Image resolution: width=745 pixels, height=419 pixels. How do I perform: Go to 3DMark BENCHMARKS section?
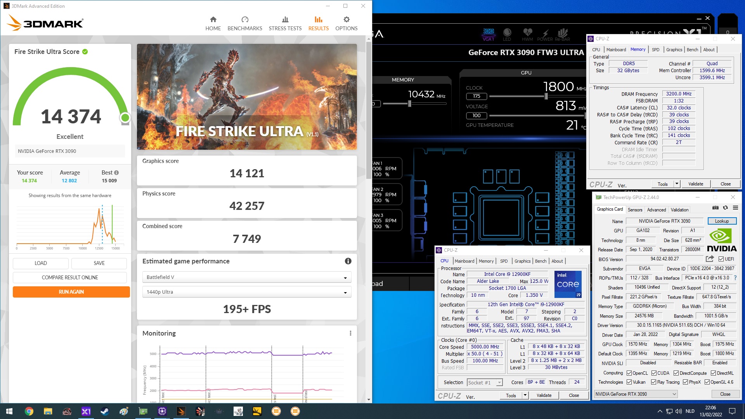click(245, 24)
